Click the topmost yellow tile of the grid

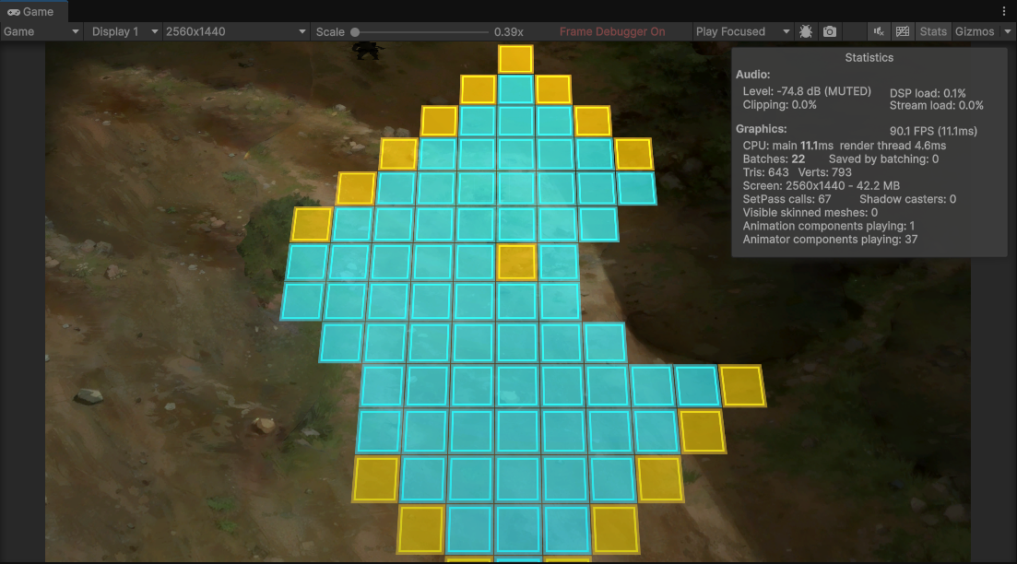pos(515,59)
